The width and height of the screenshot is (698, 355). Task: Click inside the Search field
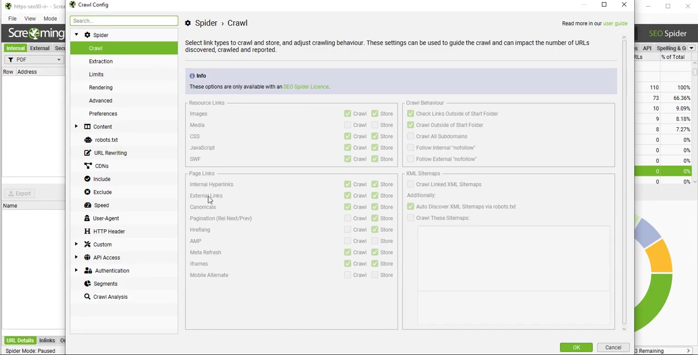coord(124,21)
